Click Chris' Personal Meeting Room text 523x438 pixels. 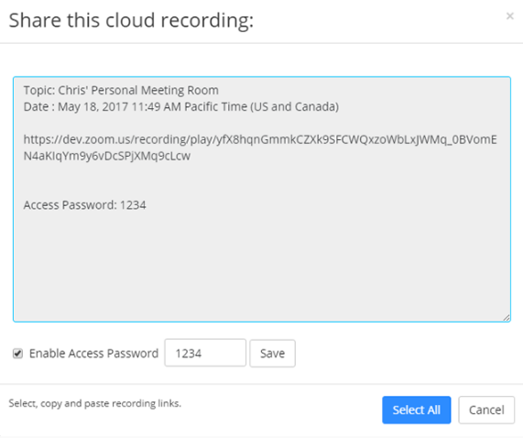point(138,91)
